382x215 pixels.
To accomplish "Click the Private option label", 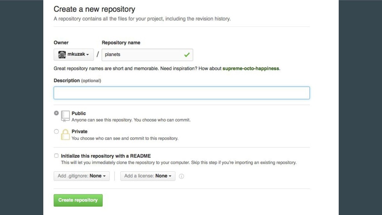I will pos(79,131).
